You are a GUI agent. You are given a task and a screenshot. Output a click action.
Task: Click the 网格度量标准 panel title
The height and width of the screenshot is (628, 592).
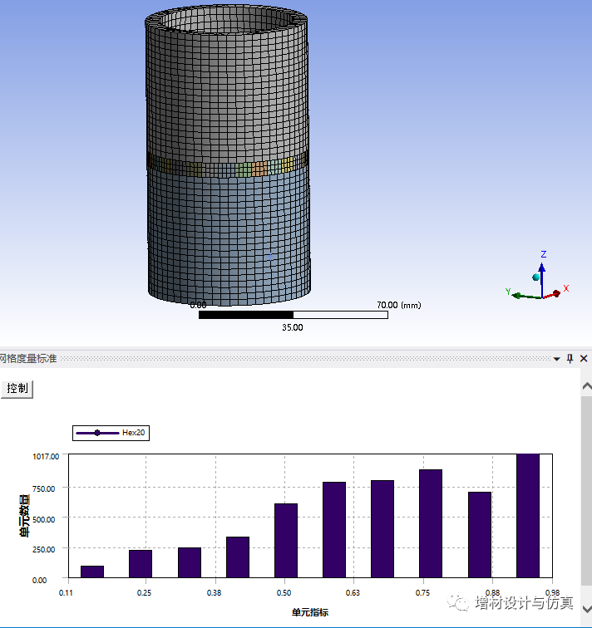tap(28, 359)
